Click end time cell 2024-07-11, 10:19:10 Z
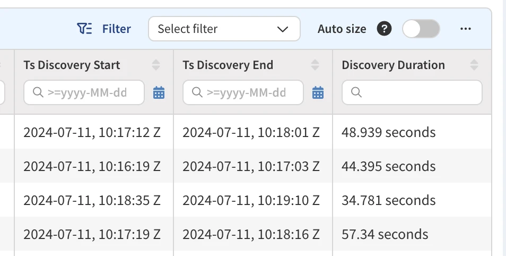Viewport: 506px width, 256px height. [251, 200]
